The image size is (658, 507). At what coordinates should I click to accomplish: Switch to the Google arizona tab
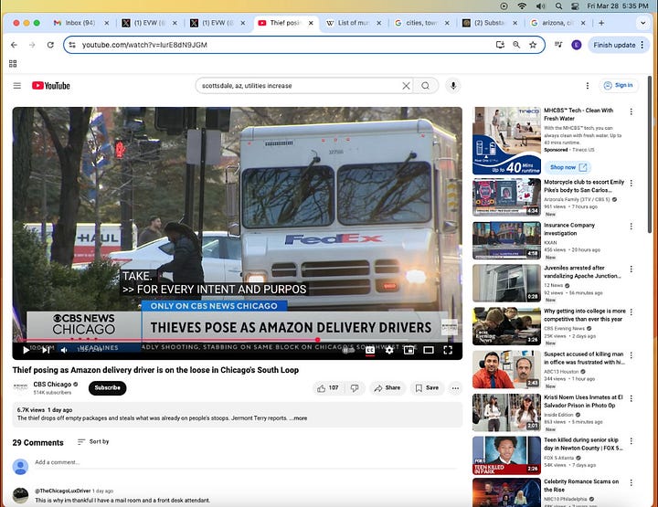(557, 23)
